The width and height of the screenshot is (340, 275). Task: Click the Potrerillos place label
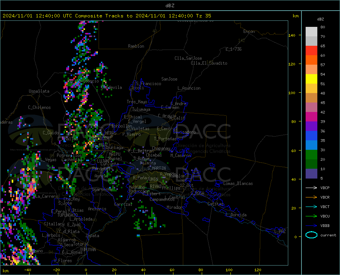(69, 155)
